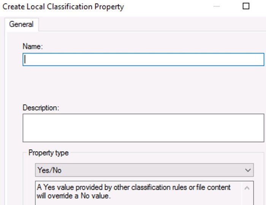266x205 pixels.
Task: Open the Yes/No property type dropdown
Action: (144, 170)
